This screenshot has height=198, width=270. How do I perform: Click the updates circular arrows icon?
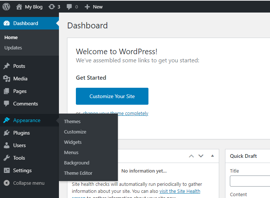(x=51, y=7)
